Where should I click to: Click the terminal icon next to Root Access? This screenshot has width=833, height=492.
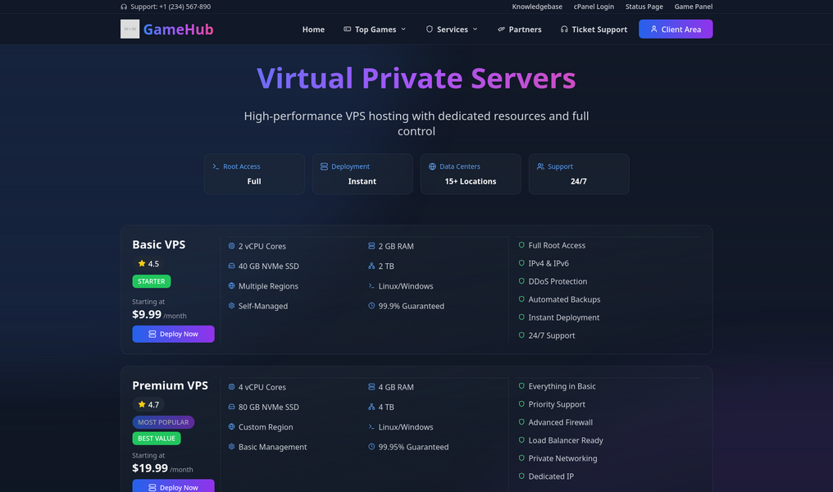tap(216, 166)
